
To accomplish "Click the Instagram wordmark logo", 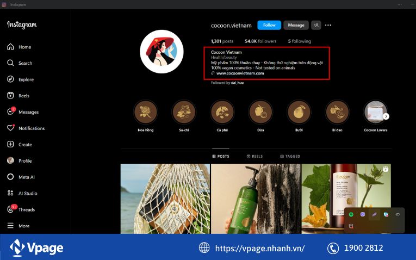I will (22, 24).
